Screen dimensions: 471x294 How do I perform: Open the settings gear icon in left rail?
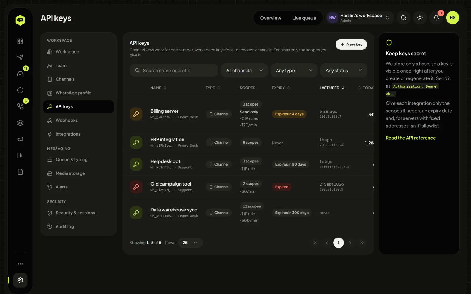click(x=20, y=280)
